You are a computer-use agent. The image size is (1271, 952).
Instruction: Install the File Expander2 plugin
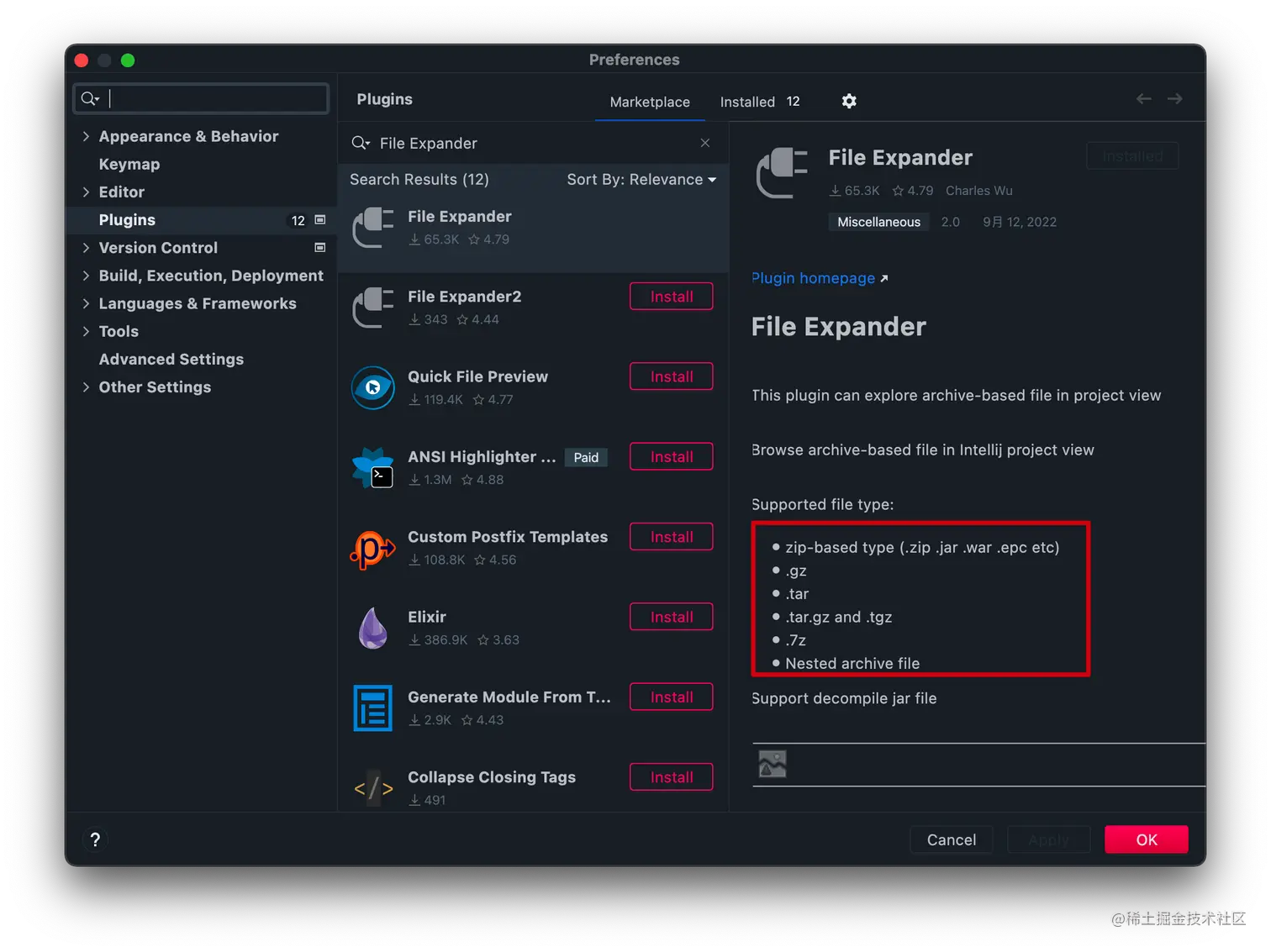[x=672, y=297]
